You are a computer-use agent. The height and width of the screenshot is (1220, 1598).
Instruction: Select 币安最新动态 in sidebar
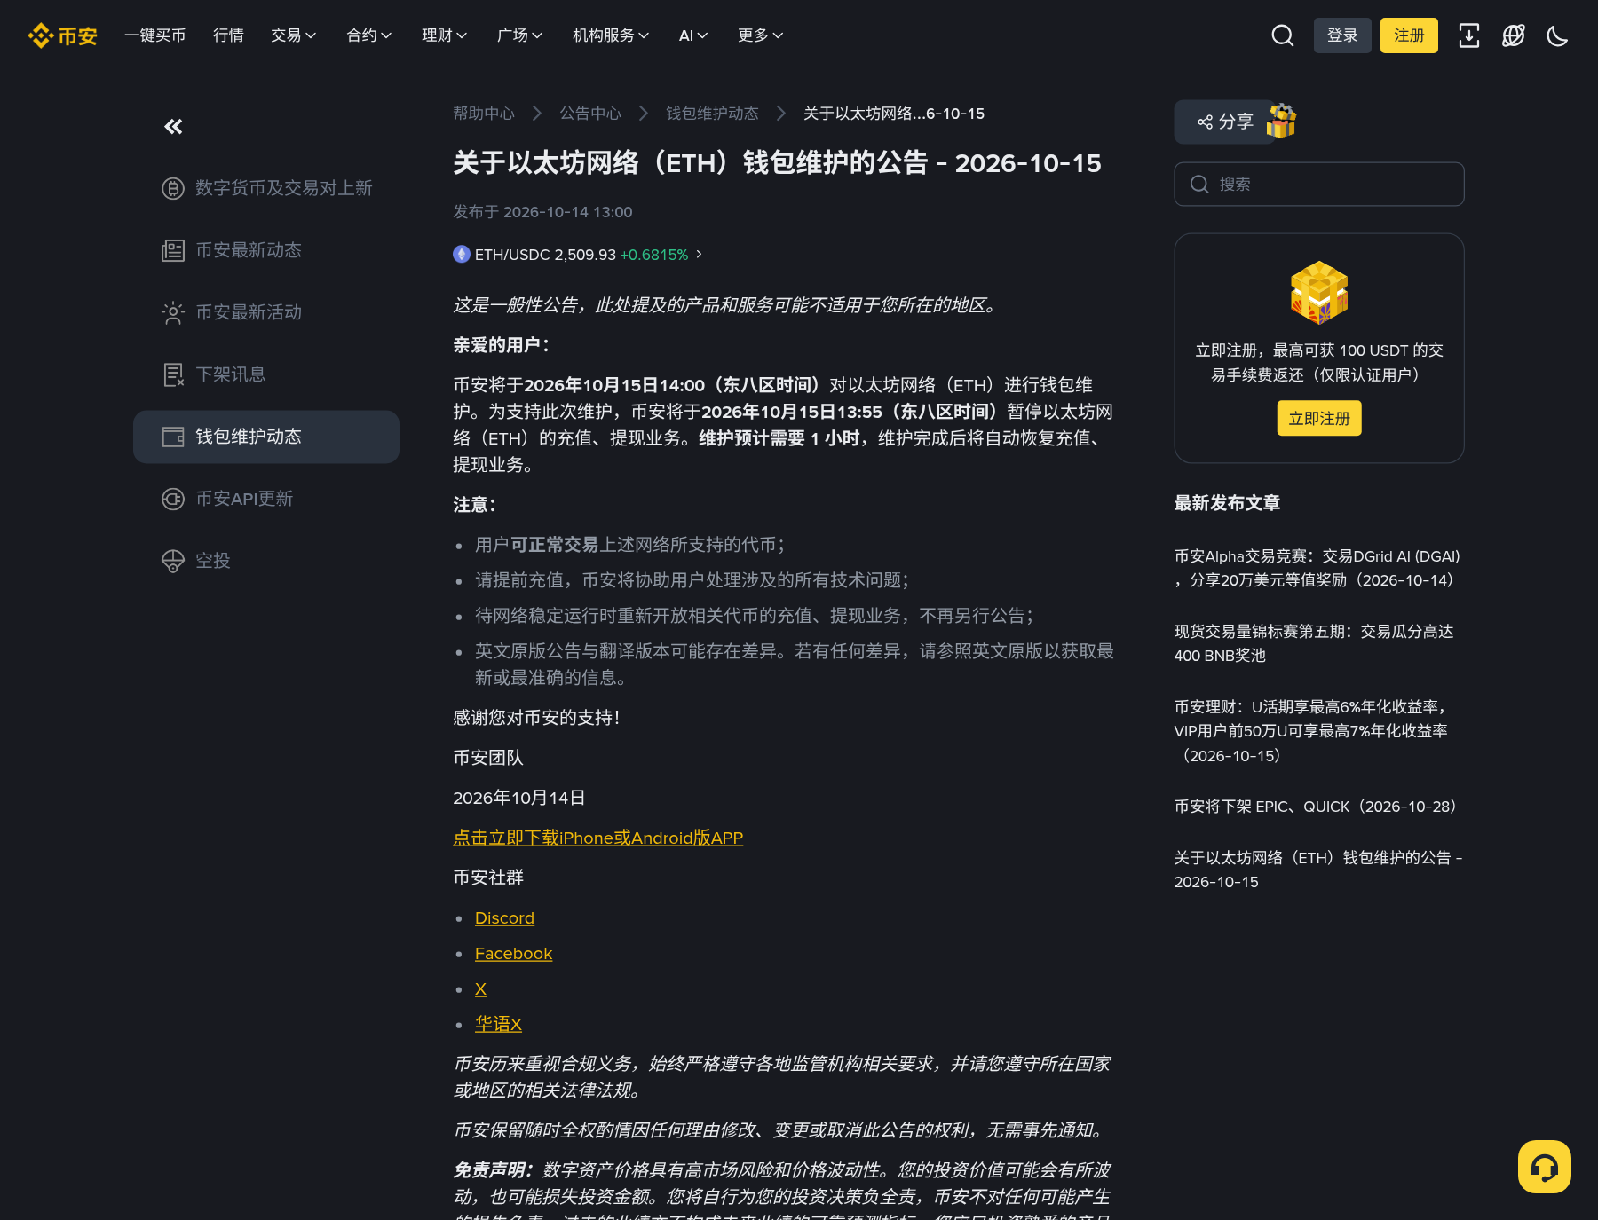click(x=266, y=250)
